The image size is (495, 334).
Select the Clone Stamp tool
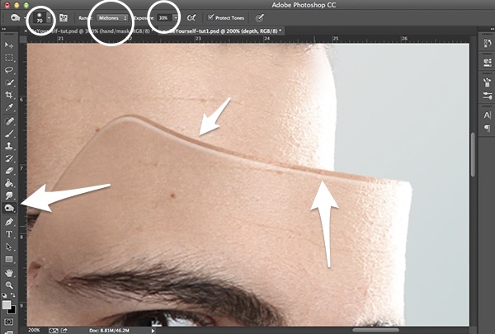(x=9, y=146)
